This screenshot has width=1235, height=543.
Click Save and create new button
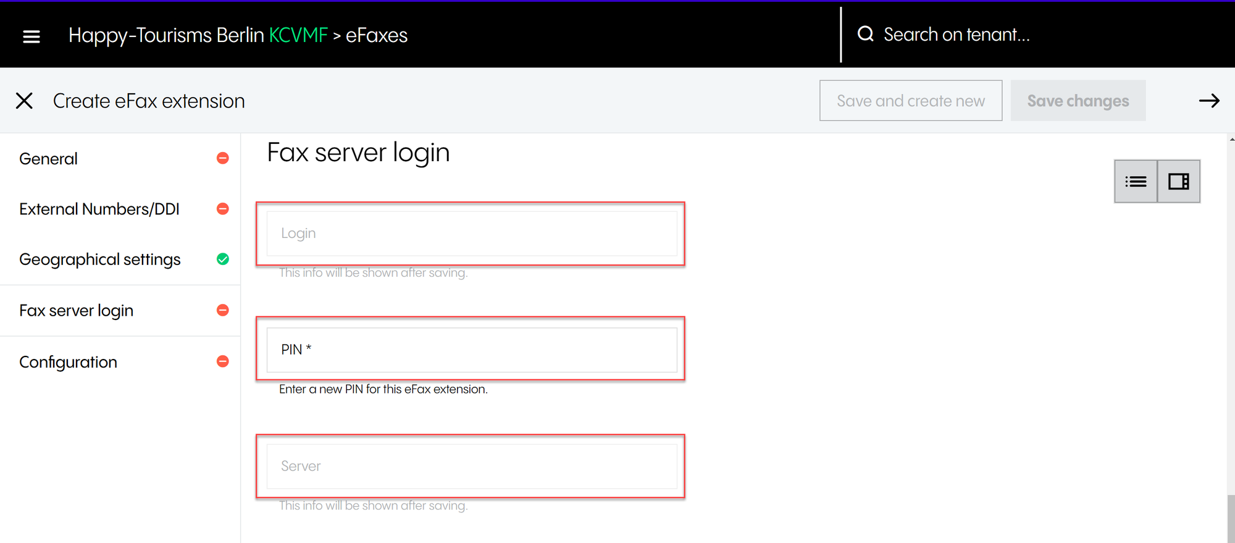pyautogui.click(x=910, y=101)
